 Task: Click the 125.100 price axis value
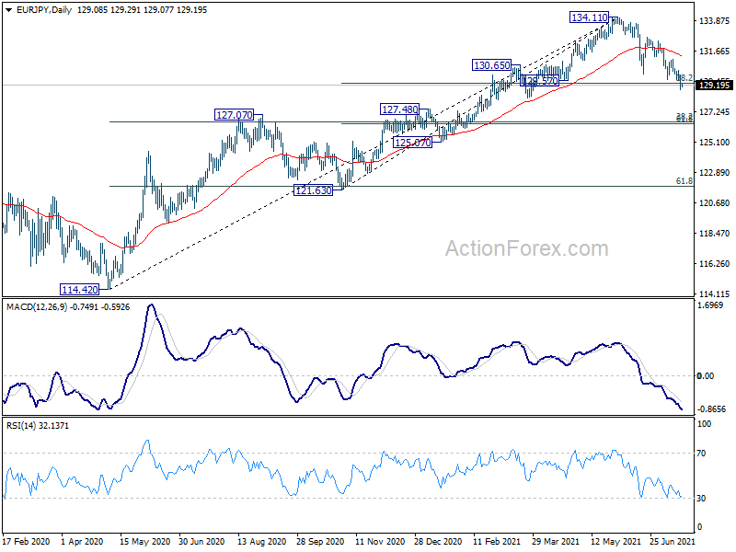tap(715, 143)
